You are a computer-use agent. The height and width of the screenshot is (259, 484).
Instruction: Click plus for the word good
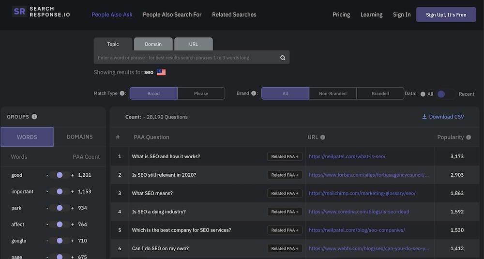click(x=73, y=175)
